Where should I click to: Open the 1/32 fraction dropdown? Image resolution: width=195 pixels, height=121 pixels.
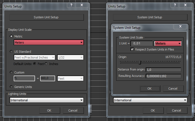point(70,57)
